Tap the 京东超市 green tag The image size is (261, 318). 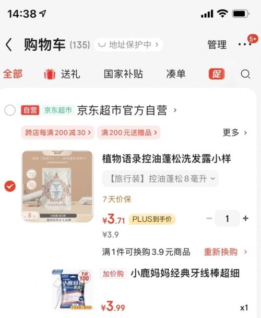point(58,110)
